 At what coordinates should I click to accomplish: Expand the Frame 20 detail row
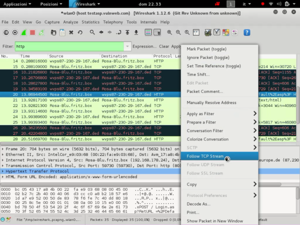pos(2,149)
